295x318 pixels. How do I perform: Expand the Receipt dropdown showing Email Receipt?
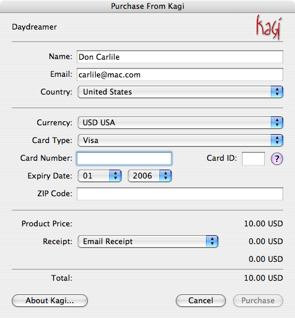(148, 241)
